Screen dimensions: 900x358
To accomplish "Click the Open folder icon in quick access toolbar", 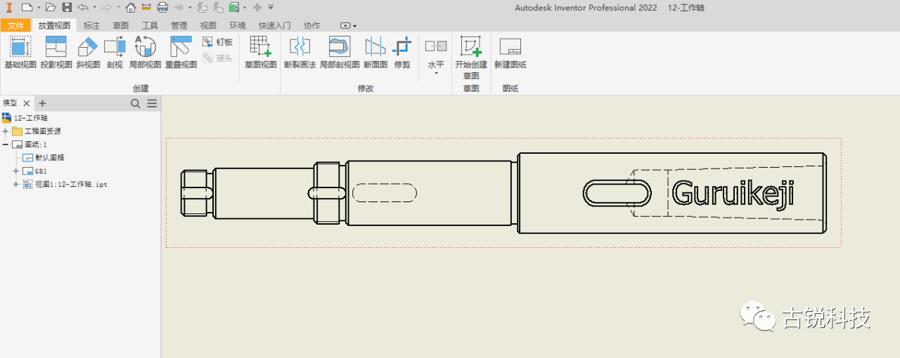I will pyautogui.click(x=51, y=7).
